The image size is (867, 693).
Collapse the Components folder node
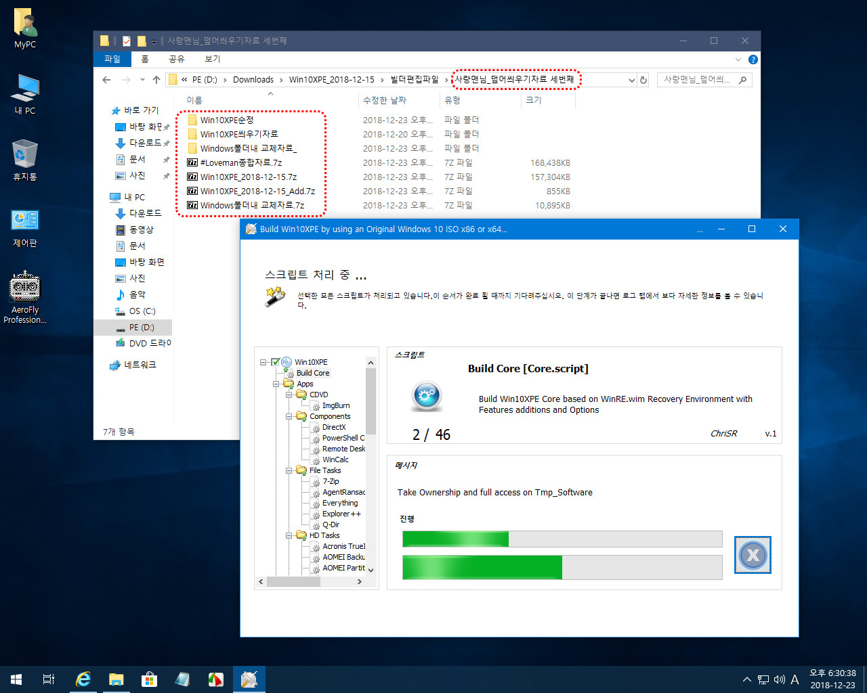[289, 416]
